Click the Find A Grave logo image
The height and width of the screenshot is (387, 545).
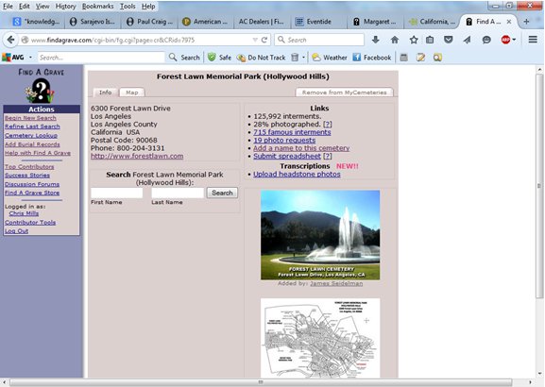[41, 86]
